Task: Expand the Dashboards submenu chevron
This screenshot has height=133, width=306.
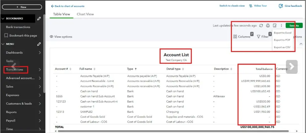Action: 40,53
